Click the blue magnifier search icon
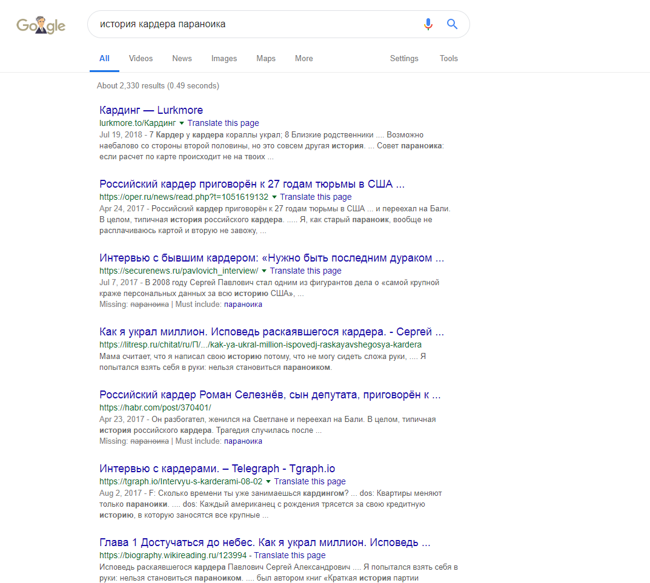This screenshot has height=583, width=650. tap(452, 24)
